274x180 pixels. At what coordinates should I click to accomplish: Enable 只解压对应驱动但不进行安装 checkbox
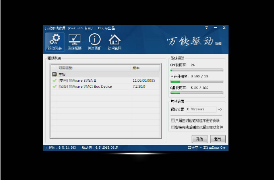point(172,120)
